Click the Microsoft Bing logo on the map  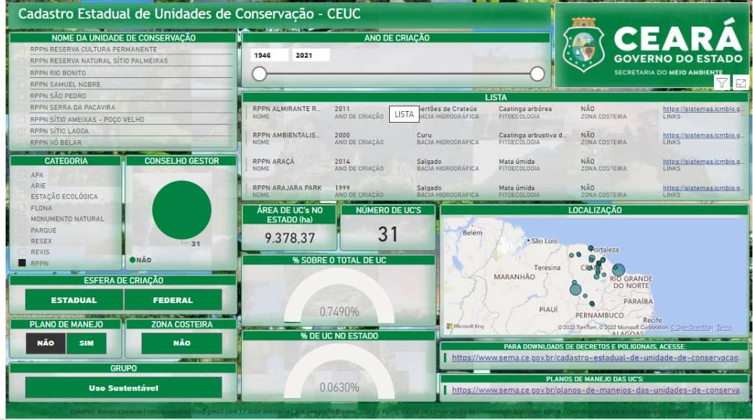pyautogui.click(x=466, y=326)
